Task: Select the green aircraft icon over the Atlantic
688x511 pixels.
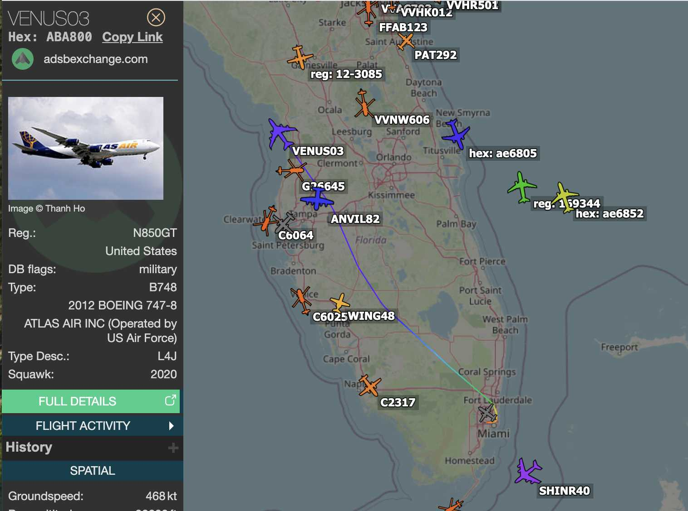Action: pos(522,187)
